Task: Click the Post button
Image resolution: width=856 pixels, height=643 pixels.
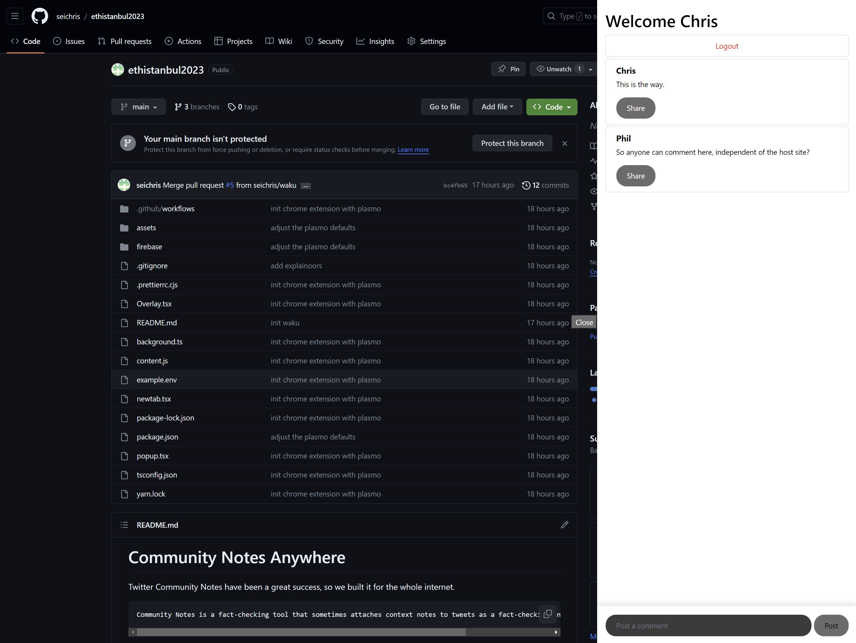Action: [831, 625]
